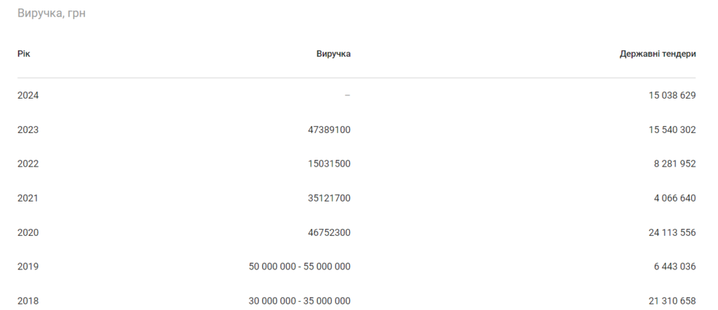The height and width of the screenshot is (310, 718).
Task: Click the 2021 year cell
Action: pyautogui.click(x=28, y=198)
